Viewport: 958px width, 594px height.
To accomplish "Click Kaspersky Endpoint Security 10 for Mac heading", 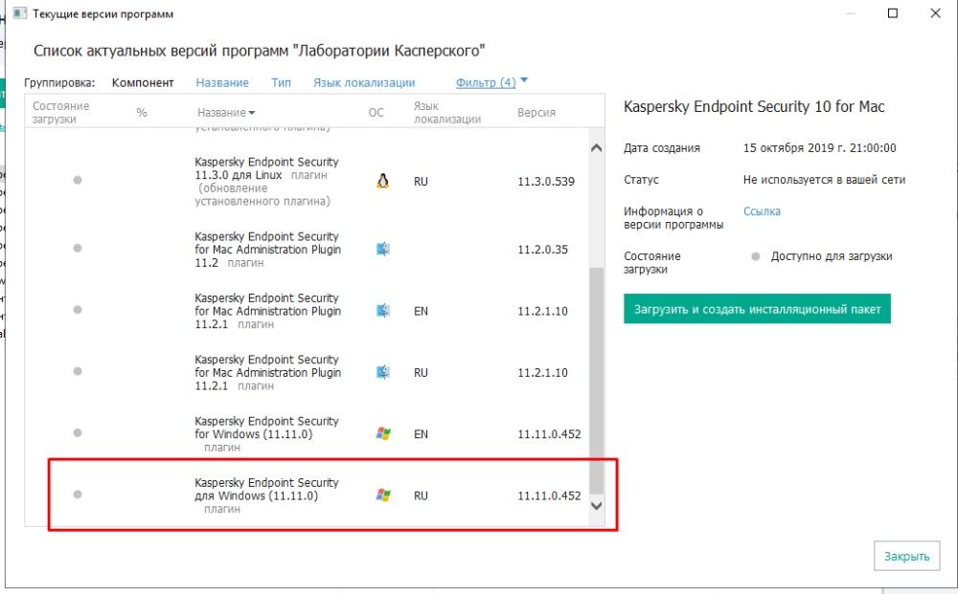I will (x=754, y=107).
